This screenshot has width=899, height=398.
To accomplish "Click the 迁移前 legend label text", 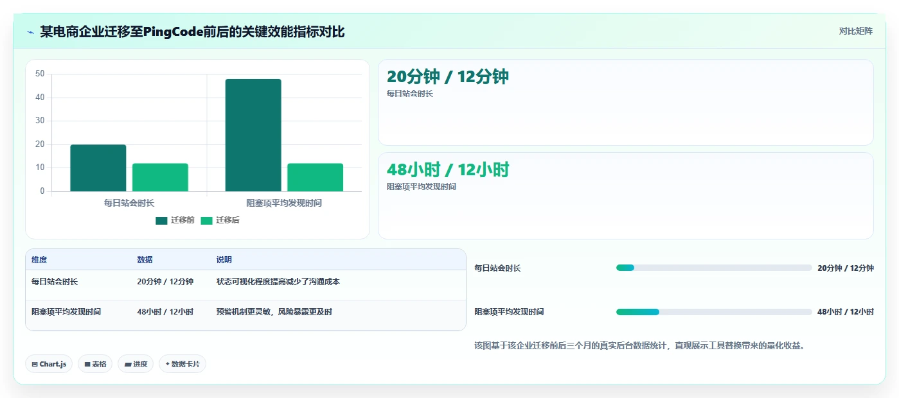I will (182, 220).
